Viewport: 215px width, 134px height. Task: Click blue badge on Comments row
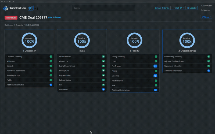pyautogui.click(x=103, y=90)
